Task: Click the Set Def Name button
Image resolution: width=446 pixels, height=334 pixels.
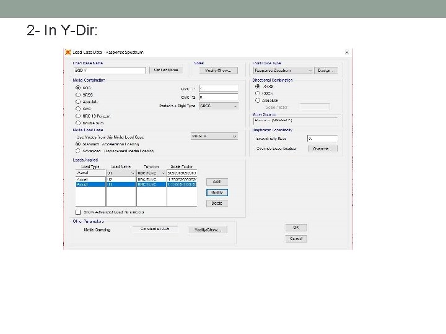Action: 166,70
